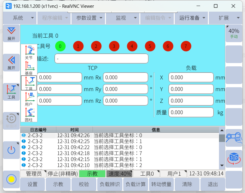Select tool number 1 radio circle
This screenshot has height=193, width=245.
(x=78, y=46)
